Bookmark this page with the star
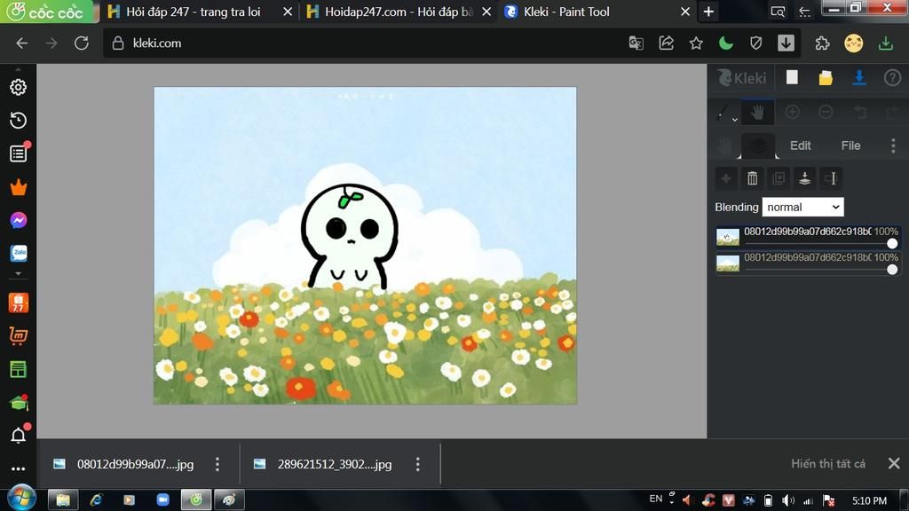The image size is (909, 511). [696, 43]
